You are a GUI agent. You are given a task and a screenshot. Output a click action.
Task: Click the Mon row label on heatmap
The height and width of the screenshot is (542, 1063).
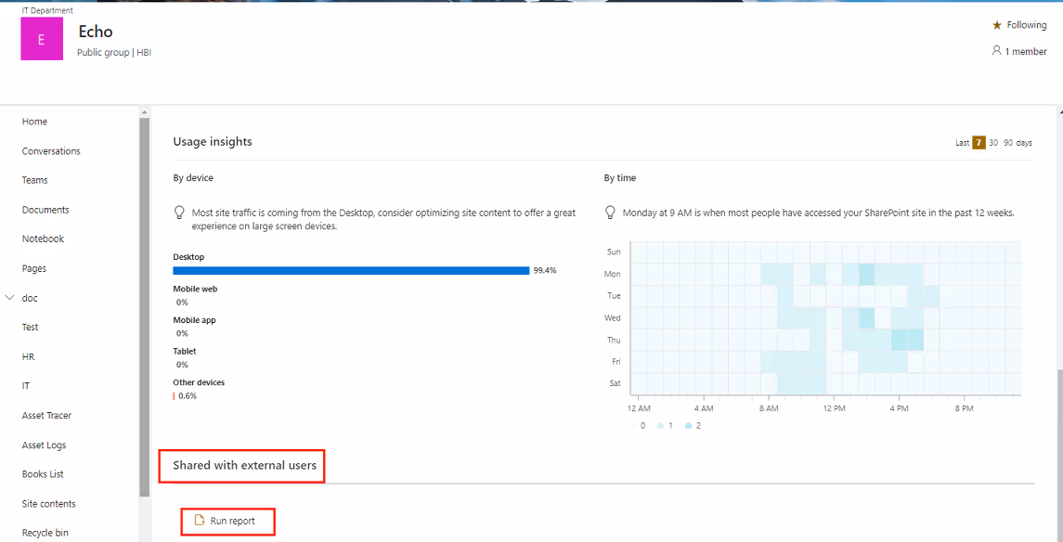614,274
